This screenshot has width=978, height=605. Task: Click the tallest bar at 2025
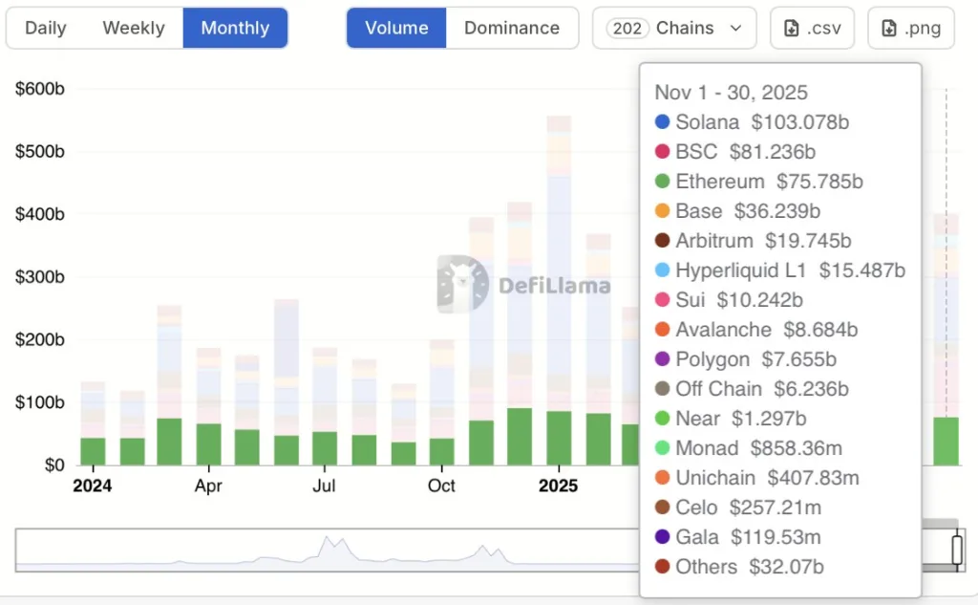tap(559, 287)
